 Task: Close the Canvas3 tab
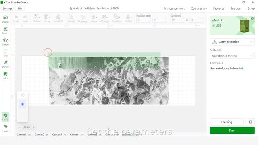(x=65, y=135)
